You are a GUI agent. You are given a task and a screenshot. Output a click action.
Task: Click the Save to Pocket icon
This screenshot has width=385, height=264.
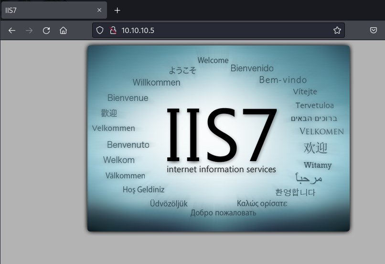(x=374, y=31)
